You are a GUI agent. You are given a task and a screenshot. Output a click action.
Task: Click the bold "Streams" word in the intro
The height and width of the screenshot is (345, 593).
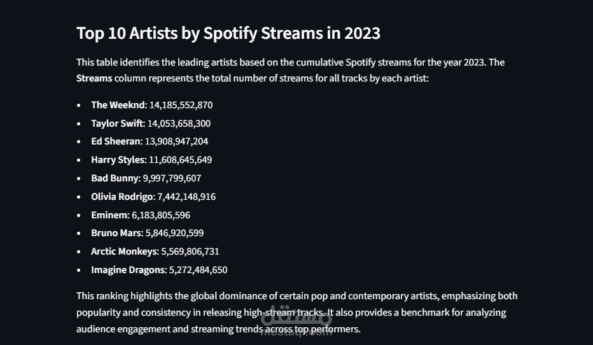click(94, 78)
